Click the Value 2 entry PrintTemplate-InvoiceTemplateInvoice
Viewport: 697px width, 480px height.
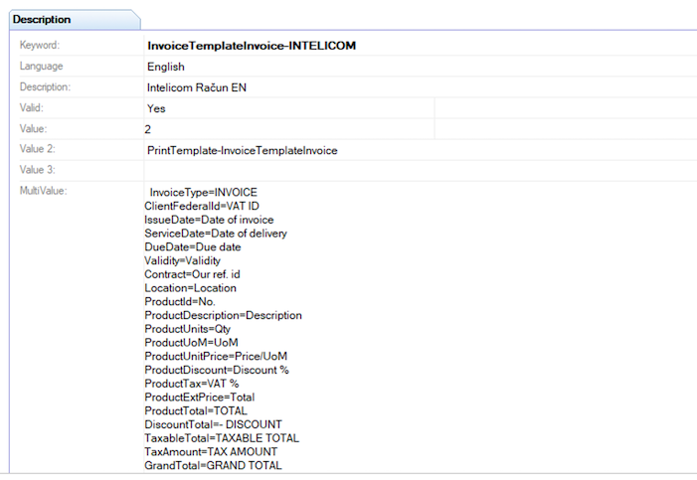coord(243,151)
